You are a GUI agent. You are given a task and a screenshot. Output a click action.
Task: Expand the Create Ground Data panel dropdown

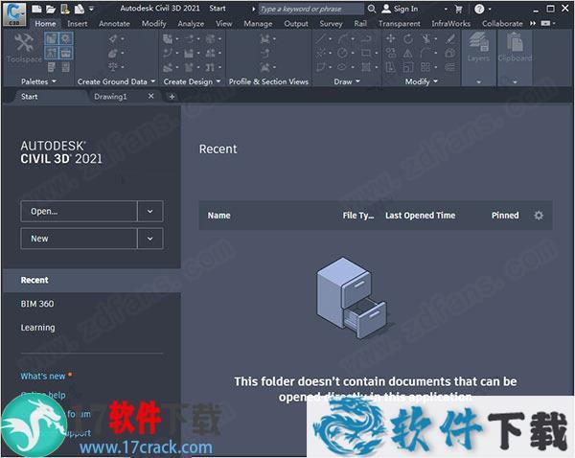(152, 82)
